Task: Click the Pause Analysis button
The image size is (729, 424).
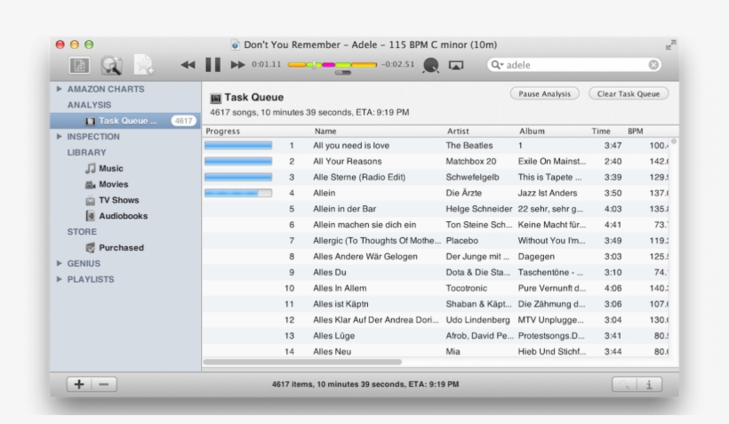Action: pos(544,93)
